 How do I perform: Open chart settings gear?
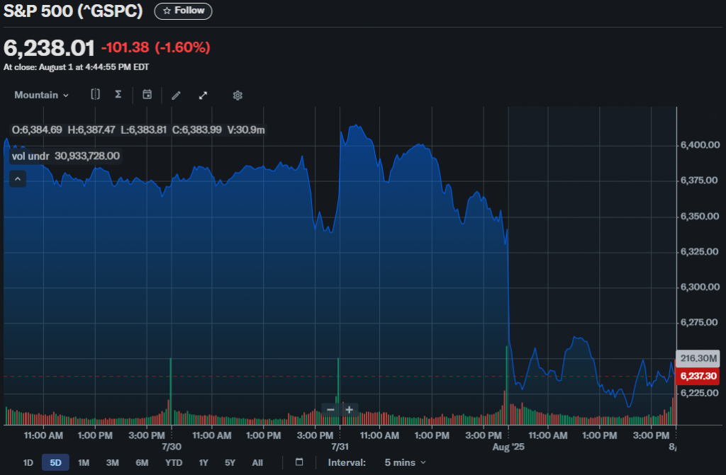tap(238, 96)
